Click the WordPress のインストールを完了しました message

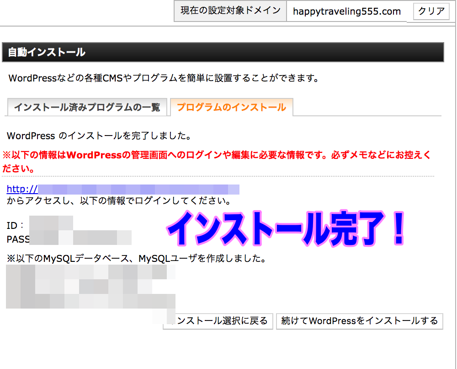(99, 136)
